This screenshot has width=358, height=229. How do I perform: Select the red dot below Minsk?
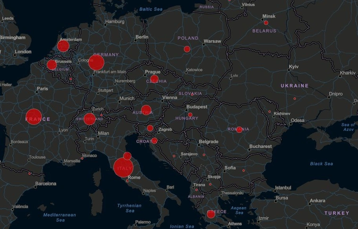266,23
